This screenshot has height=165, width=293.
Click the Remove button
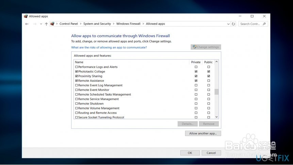pos(209,124)
